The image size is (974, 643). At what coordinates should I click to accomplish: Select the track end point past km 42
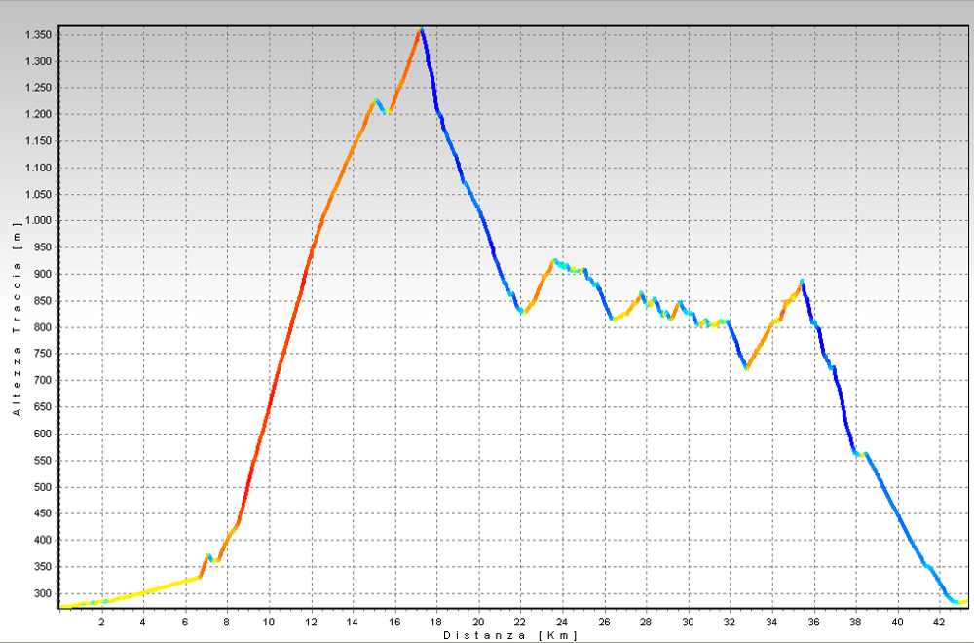point(962,601)
